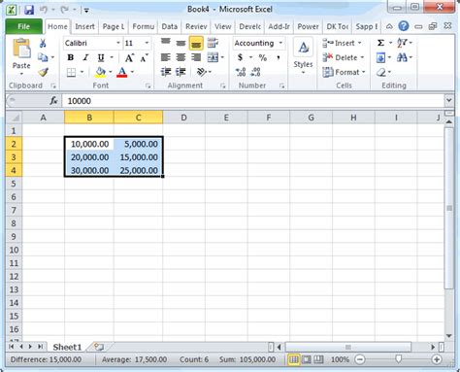The width and height of the screenshot is (460, 372).
Task: Toggle Wrap Text
Action: click(213, 43)
